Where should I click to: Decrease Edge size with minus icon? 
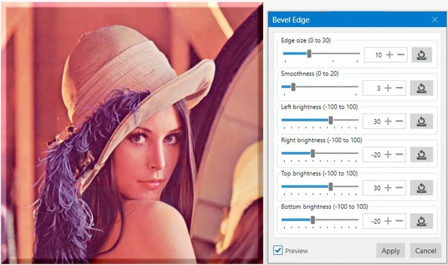coord(401,55)
